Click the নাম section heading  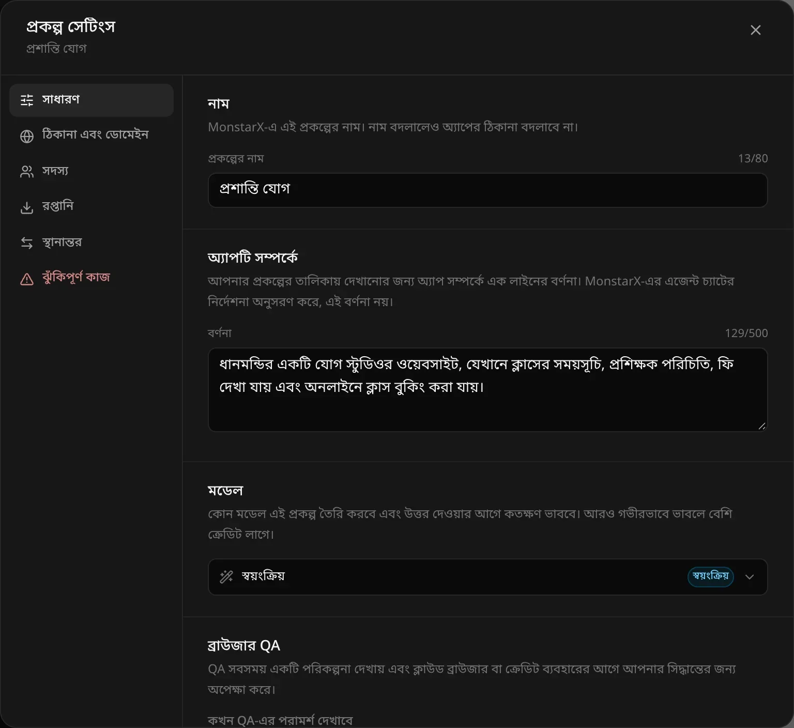pos(218,104)
